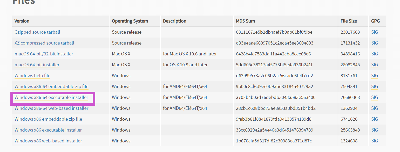Open SIG for Windows x86-64 executable installer
The image size is (400, 152).
pos(375,97)
